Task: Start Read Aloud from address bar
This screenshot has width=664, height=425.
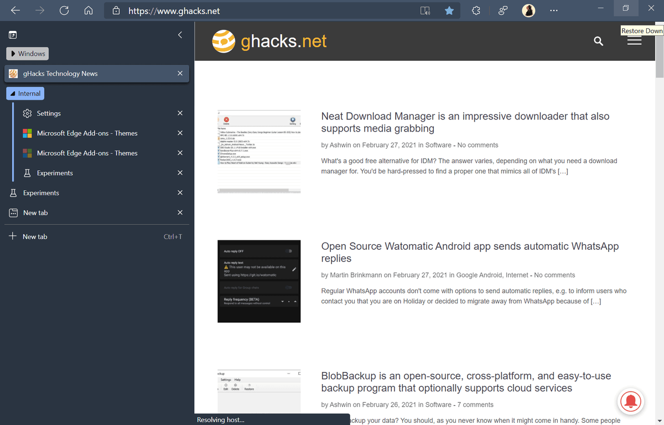Action: [x=425, y=11]
